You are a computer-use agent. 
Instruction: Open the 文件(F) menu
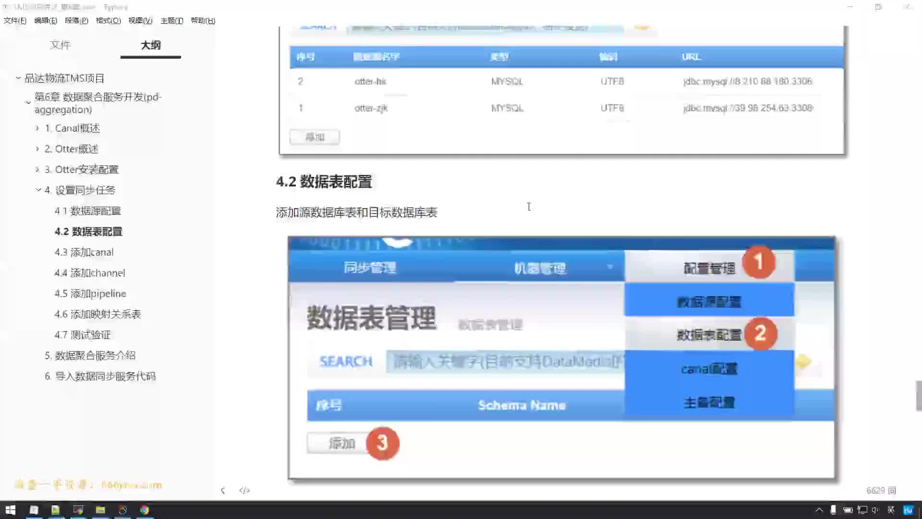click(x=15, y=21)
